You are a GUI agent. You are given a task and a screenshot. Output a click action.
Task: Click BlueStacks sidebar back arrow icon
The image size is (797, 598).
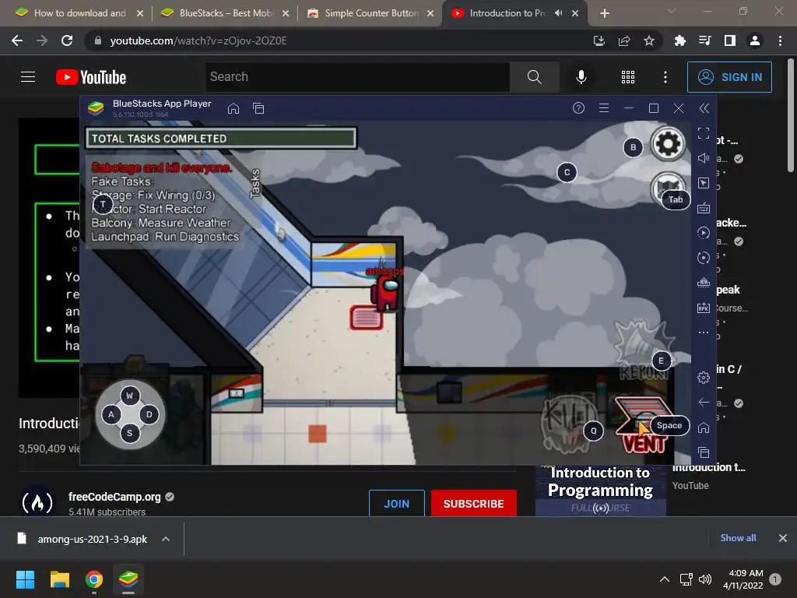tap(704, 403)
